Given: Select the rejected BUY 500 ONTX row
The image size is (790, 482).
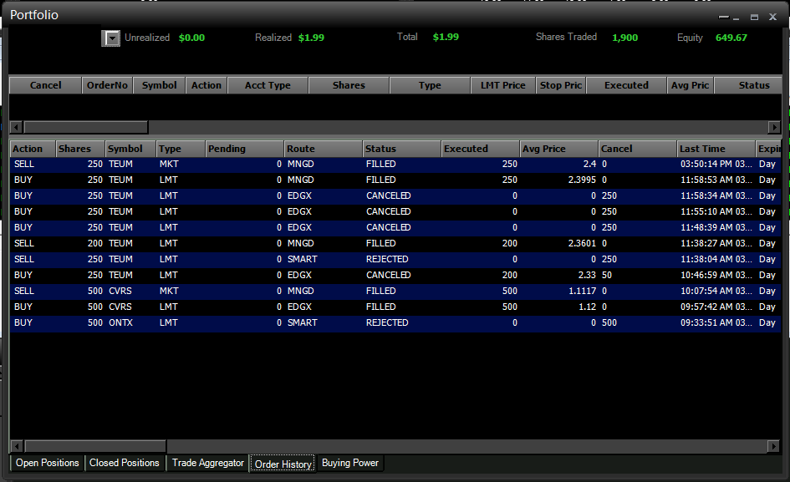Looking at the screenshot, I should coord(395,322).
